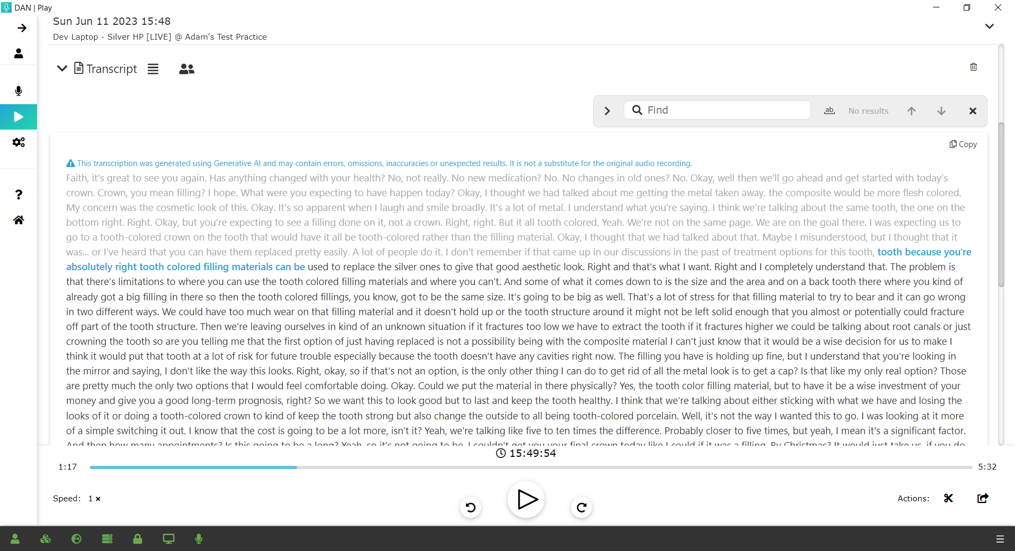Screen dimensions: 1015x551
Task: Toggle the lock icon in bottom bar
Action: point(137,539)
